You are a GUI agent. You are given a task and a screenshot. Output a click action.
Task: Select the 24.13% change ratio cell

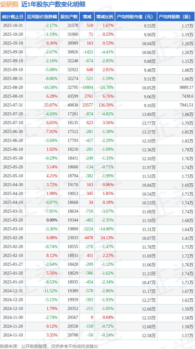[107, 238]
